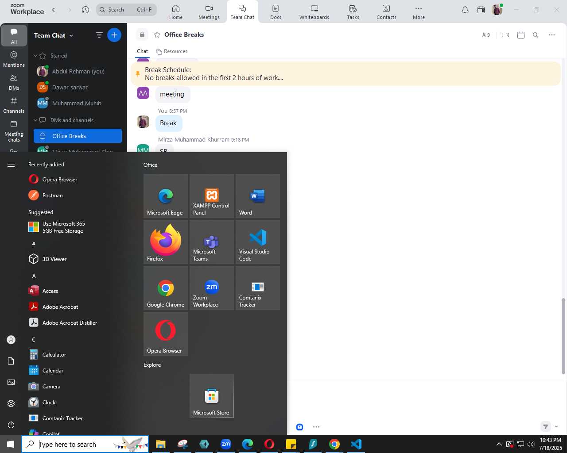
Task: Open pinned Break Schedule message
Action: click(x=346, y=74)
